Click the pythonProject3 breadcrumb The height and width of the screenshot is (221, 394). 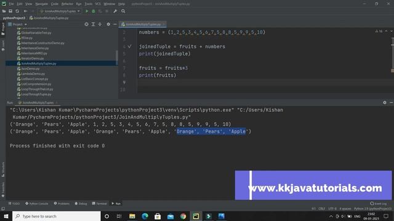click(x=14, y=18)
